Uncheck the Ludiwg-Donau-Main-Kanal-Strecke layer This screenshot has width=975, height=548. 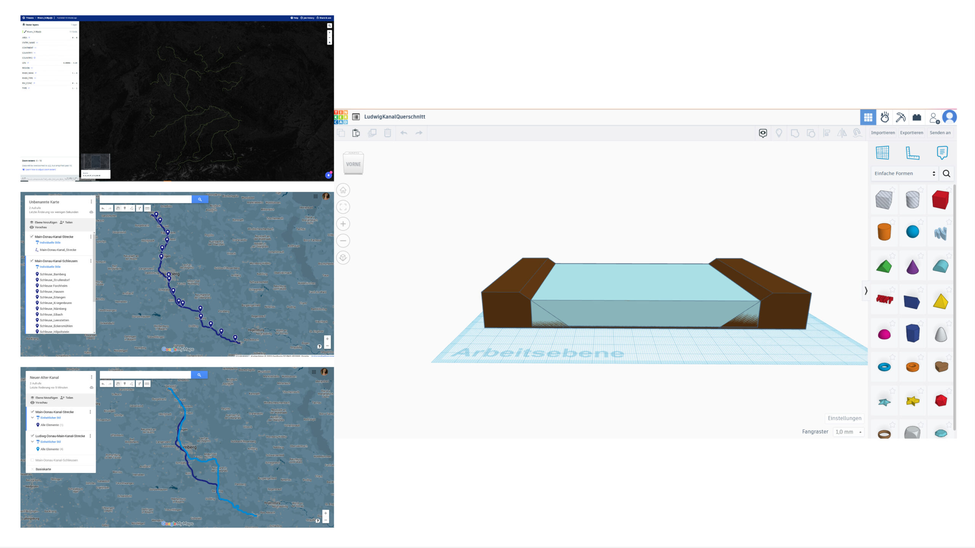[x=32, y=436]
